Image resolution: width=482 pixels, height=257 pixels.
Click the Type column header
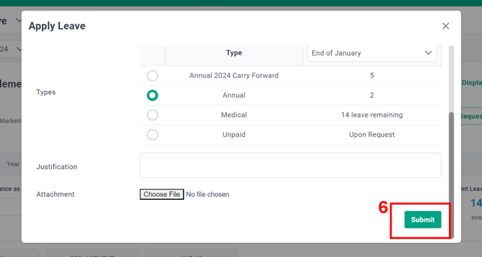point(234,53)
